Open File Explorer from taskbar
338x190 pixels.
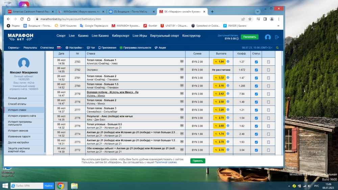(74, 186)
